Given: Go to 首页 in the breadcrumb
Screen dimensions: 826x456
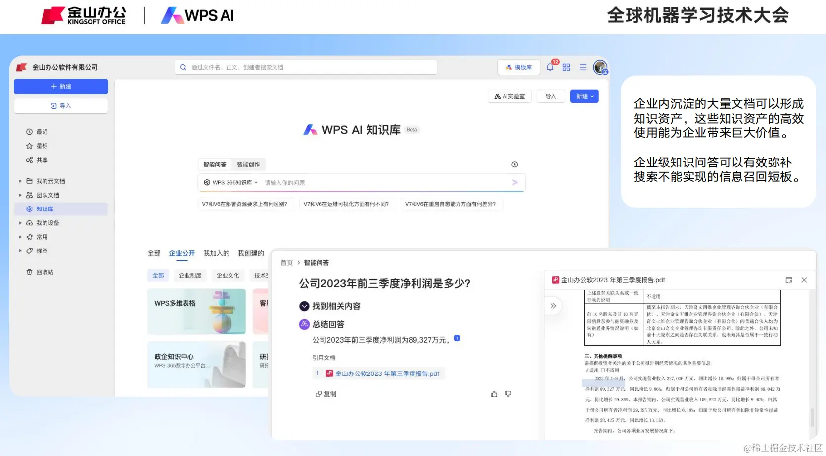Looking at the screenshot, I should 287,263.
